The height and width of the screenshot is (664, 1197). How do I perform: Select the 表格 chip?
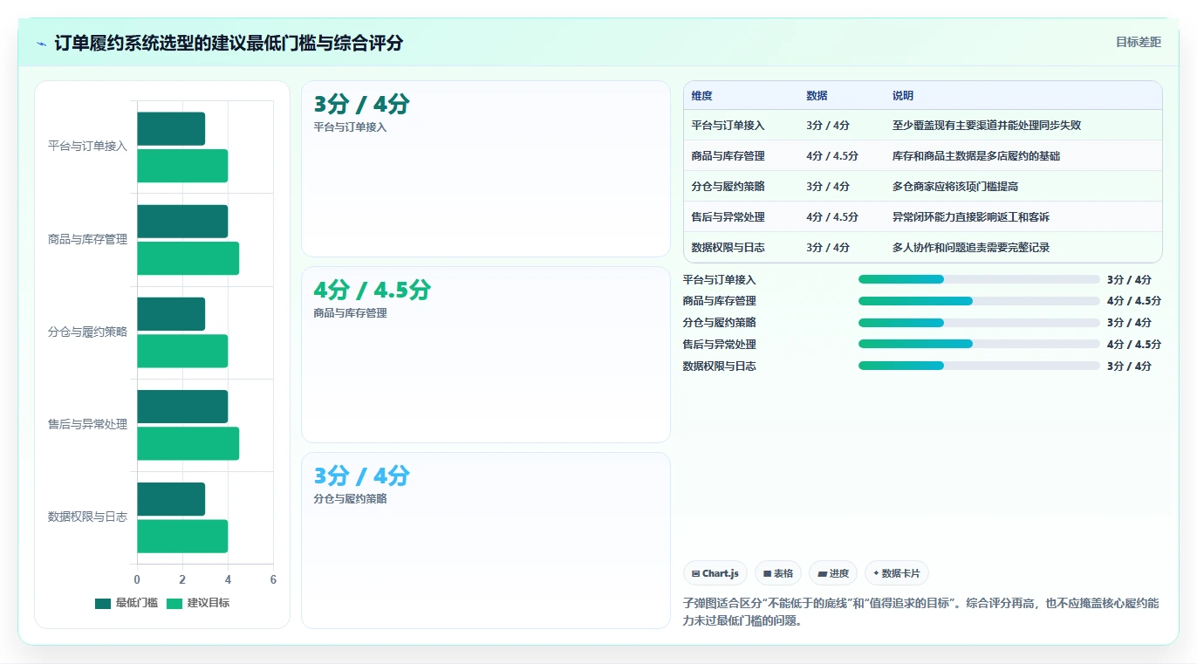777,573
